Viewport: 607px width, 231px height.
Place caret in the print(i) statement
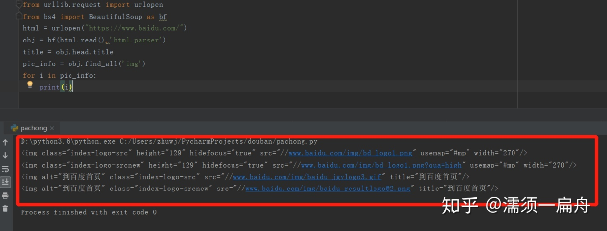click(x=56, y=87)
